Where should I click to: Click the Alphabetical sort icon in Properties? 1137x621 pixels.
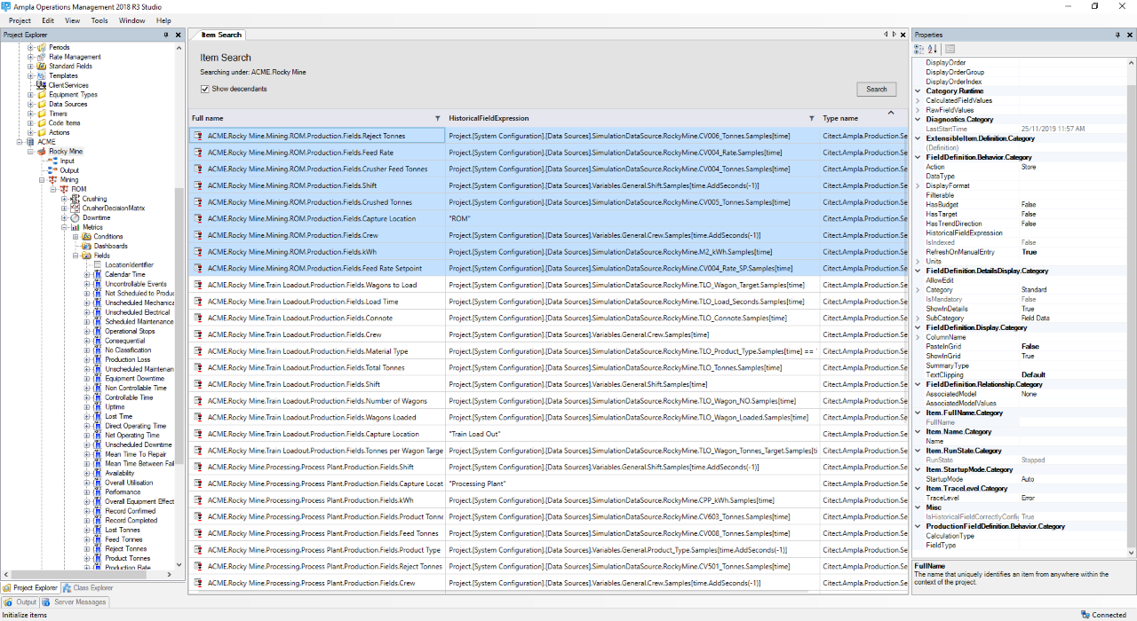tap(933, 49)
